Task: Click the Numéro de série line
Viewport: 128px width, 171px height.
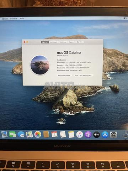Action: coord(69,71)
